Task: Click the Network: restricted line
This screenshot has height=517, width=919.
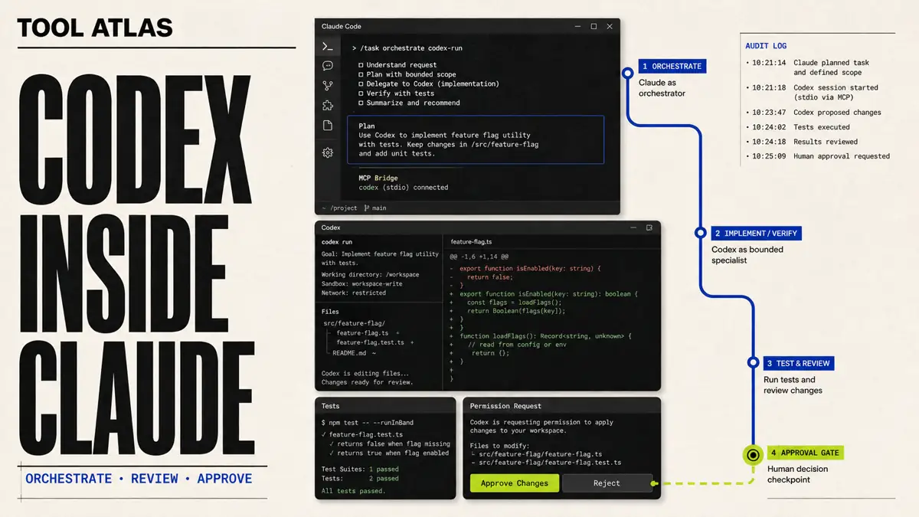Action: tap(354, 293)
